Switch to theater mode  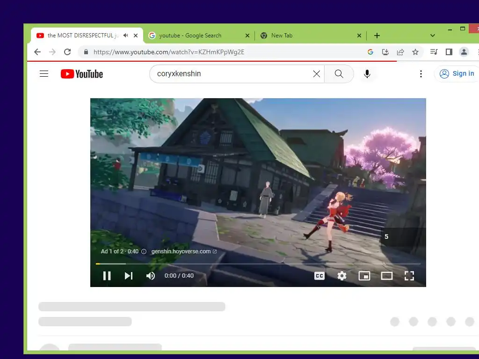pyautogui.click(x=387, y=276)
